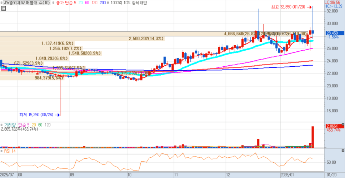Click the 최고 32,850 (01/20) high marker
This screenshot has width=345, height=178.
tap(291, 7)
